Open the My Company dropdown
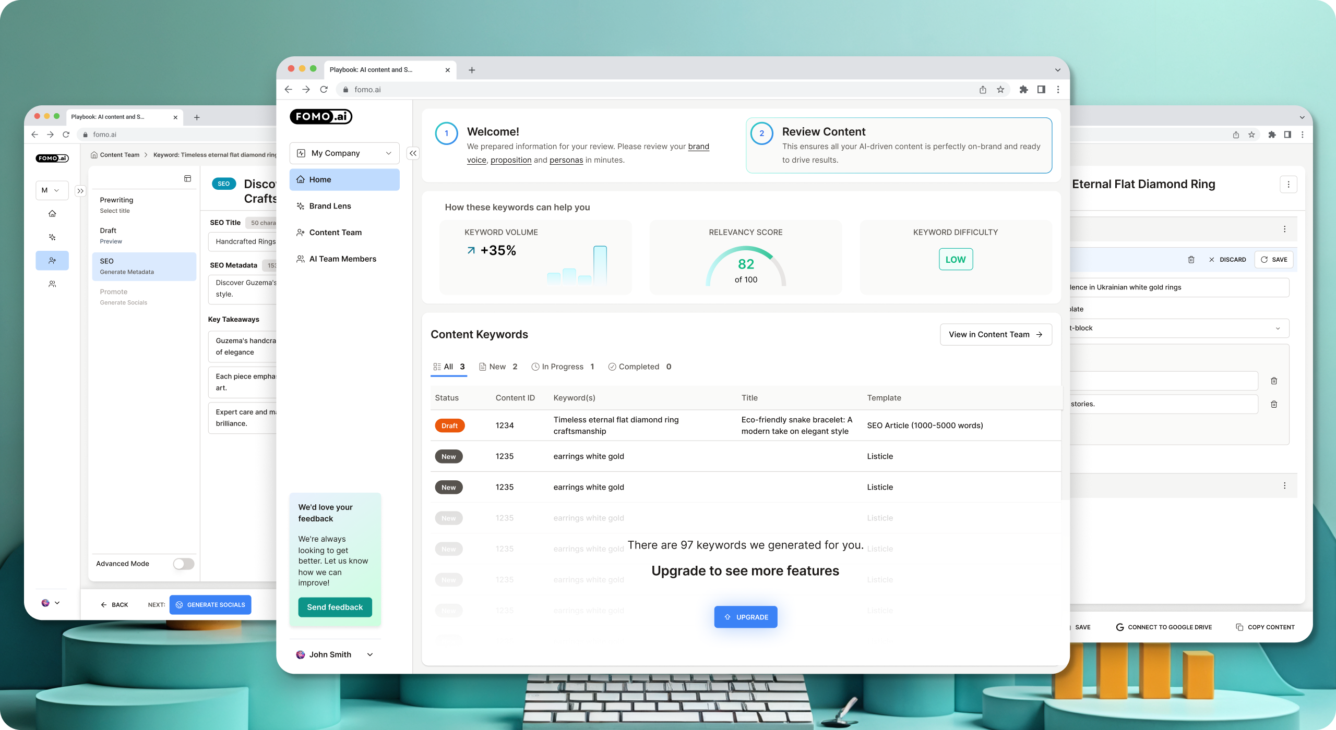 click(x=344, y=153)
